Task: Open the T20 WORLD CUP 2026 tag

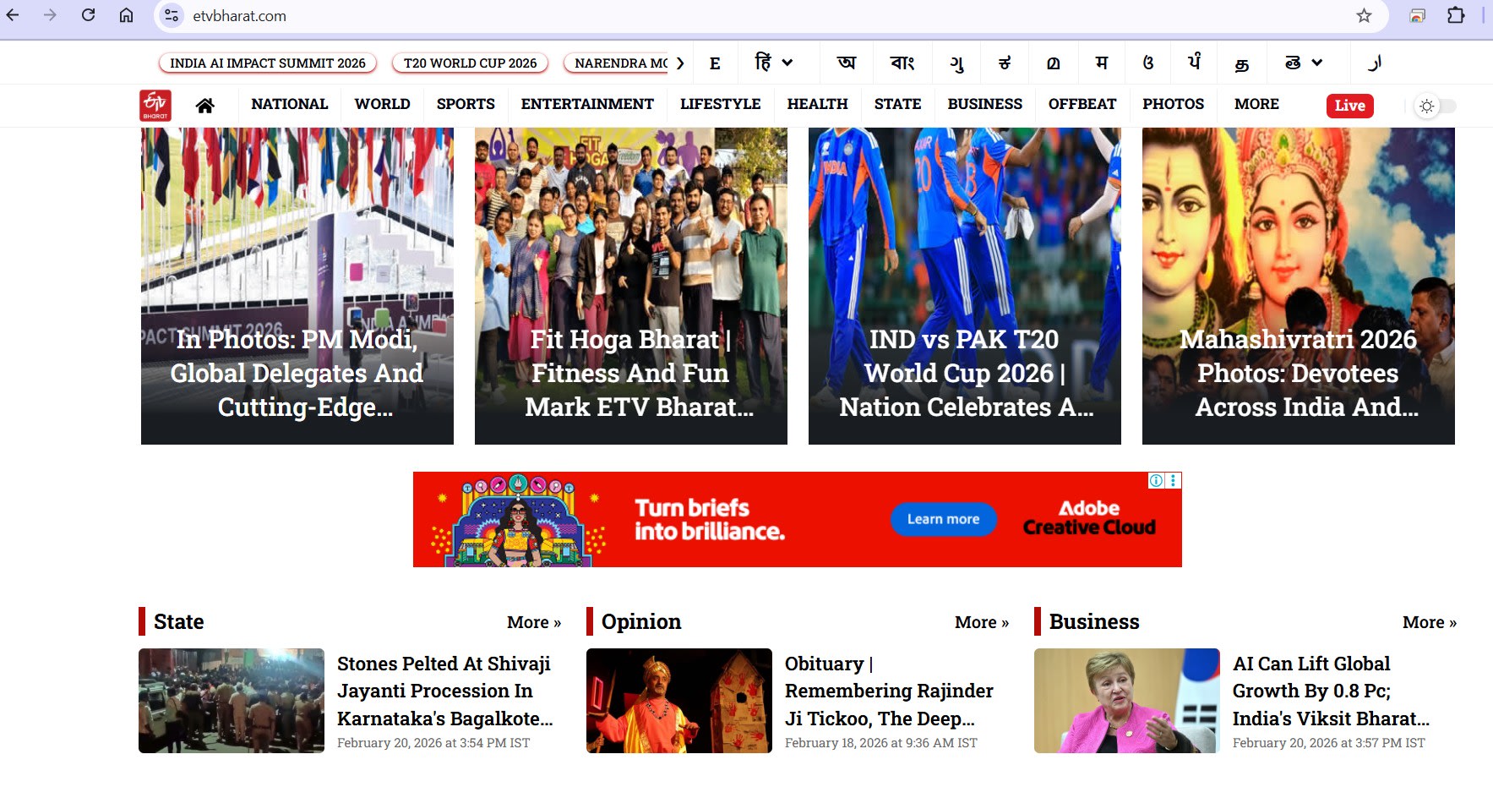Action: tap(470, 63)
